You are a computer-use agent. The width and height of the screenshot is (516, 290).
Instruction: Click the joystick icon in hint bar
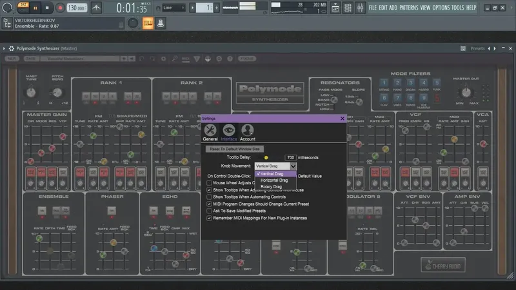(161, 23)
